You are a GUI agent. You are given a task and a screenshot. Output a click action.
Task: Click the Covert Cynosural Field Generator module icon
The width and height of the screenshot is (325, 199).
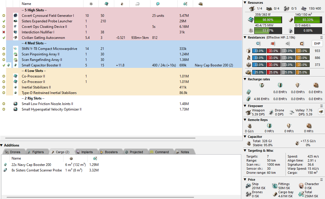click(15, 15)
